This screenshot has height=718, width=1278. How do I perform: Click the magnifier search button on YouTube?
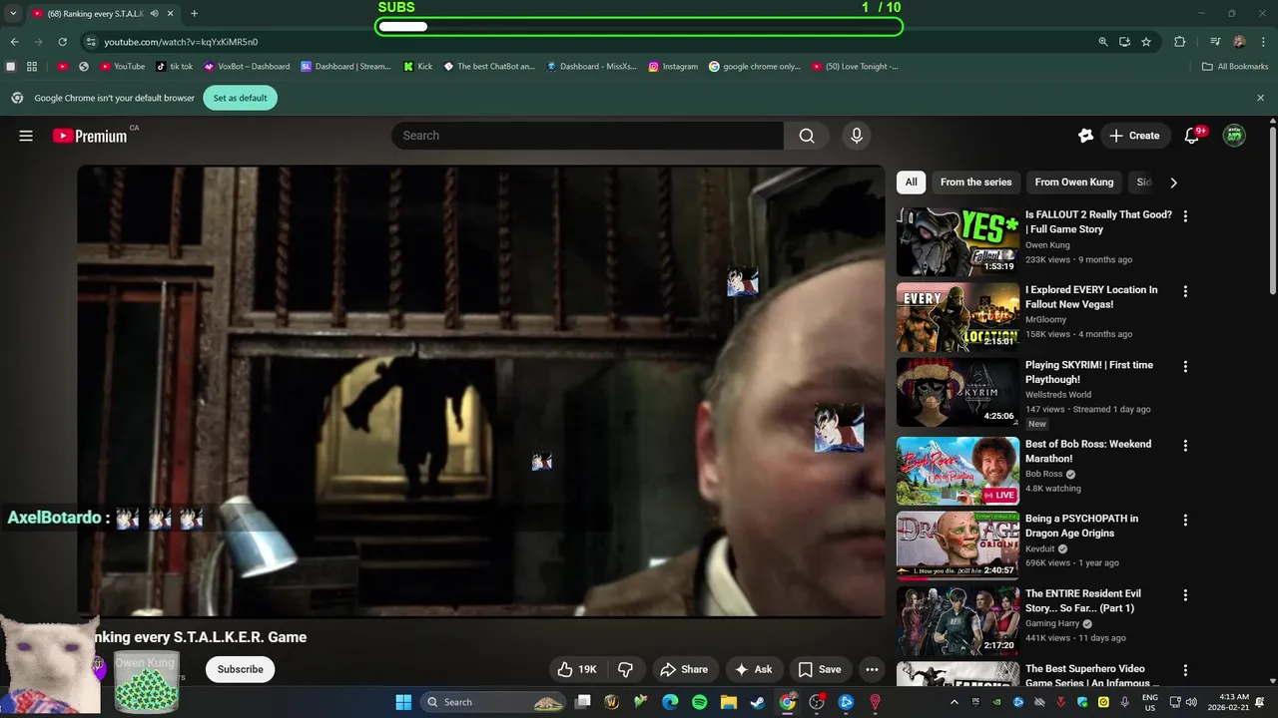pyautogui.click(x=807, y=136)
